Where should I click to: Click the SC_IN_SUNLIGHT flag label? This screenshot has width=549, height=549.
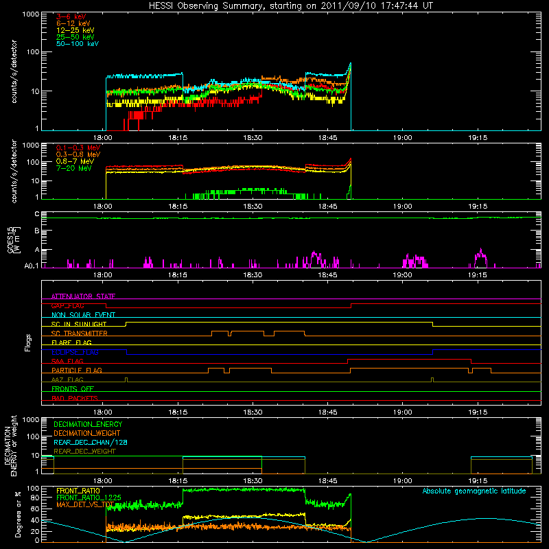[x=79, y=324]
